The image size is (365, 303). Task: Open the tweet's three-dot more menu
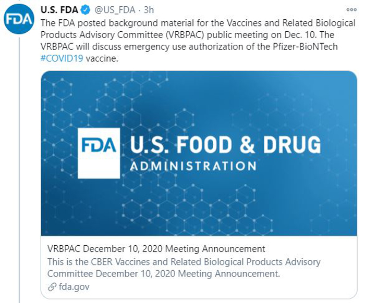click(x=351, y=9)
